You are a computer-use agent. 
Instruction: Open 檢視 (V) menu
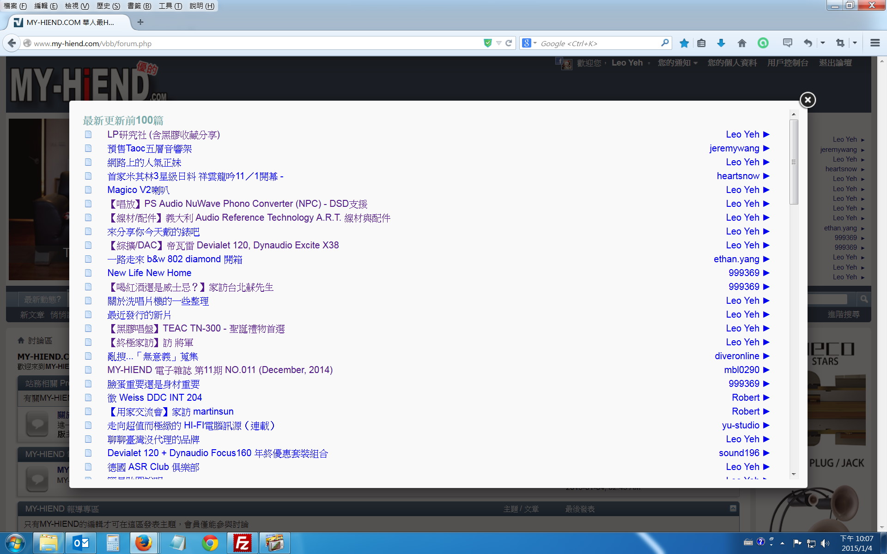pyautogui.click(x=77, y=6)
